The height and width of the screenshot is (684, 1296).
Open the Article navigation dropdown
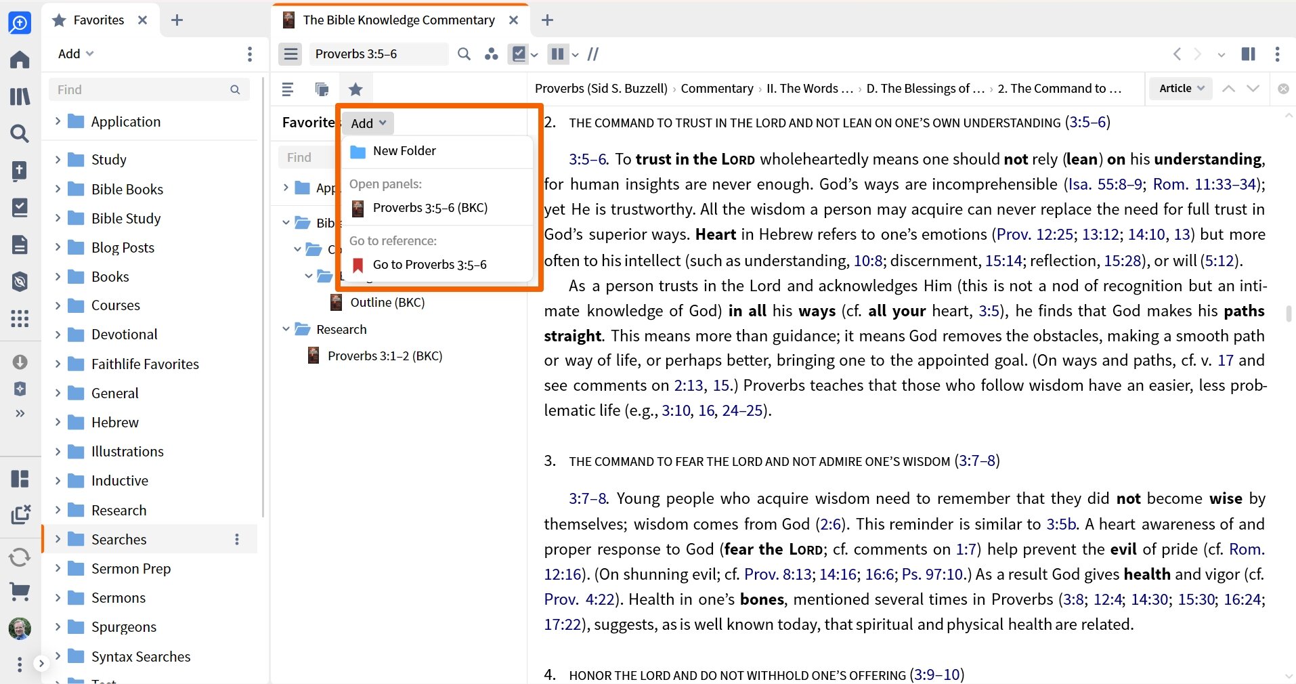pyautogui.click(x=1182, y=89)
